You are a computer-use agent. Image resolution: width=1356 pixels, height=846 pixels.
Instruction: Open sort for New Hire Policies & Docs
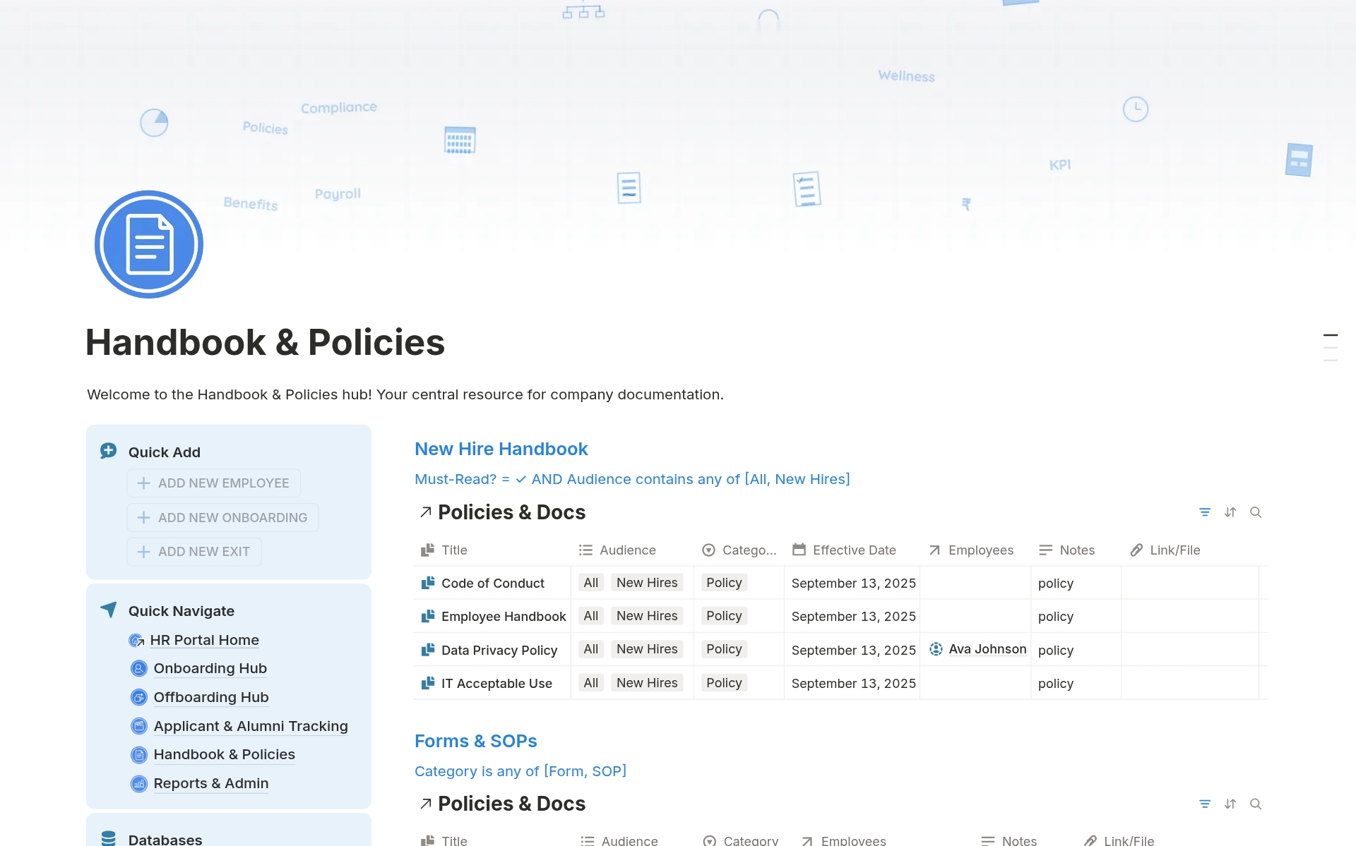click(x=1230, y=512)
